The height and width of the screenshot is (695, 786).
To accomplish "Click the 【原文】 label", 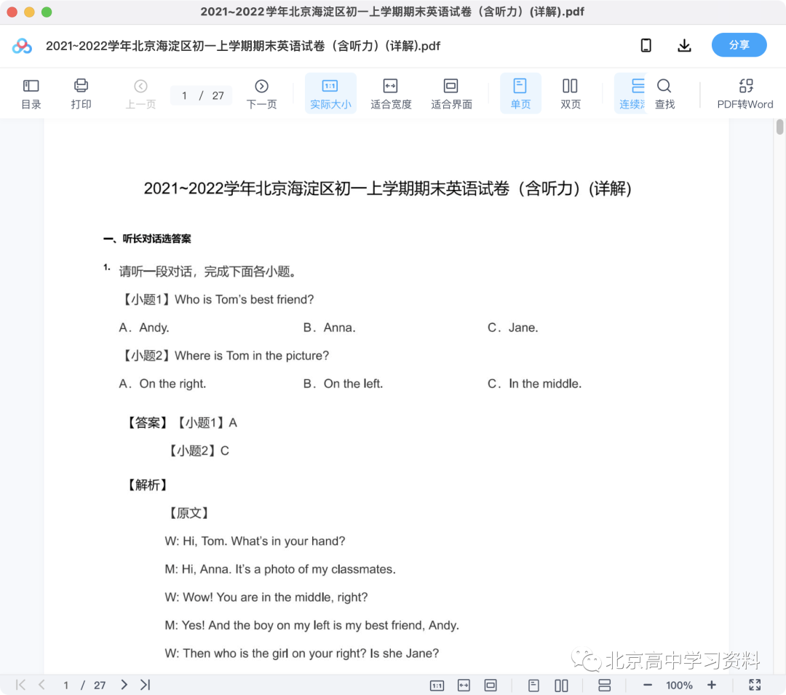I will [x=188, y=513].
